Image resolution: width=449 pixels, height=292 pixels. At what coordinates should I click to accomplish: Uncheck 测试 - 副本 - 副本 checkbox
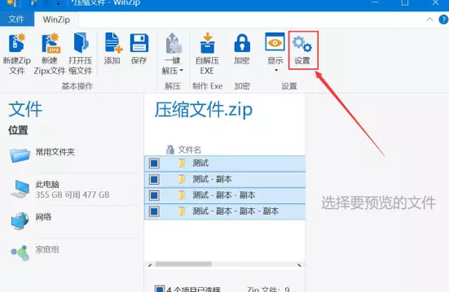[154, 195]
